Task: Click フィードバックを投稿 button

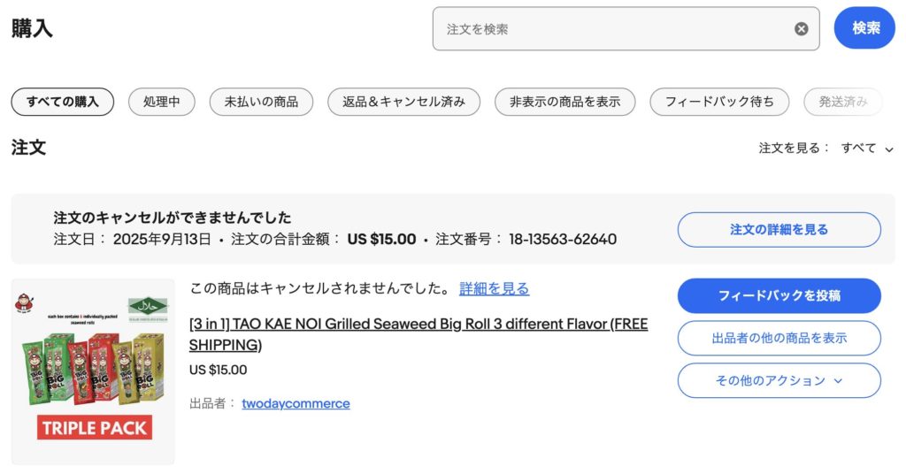Action: click(x=779, y=296)
